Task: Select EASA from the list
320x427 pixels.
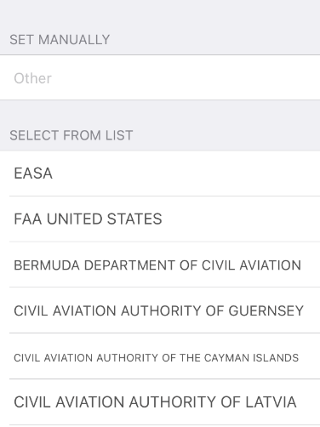Action: pyautogui.click(x=160, y=174)
